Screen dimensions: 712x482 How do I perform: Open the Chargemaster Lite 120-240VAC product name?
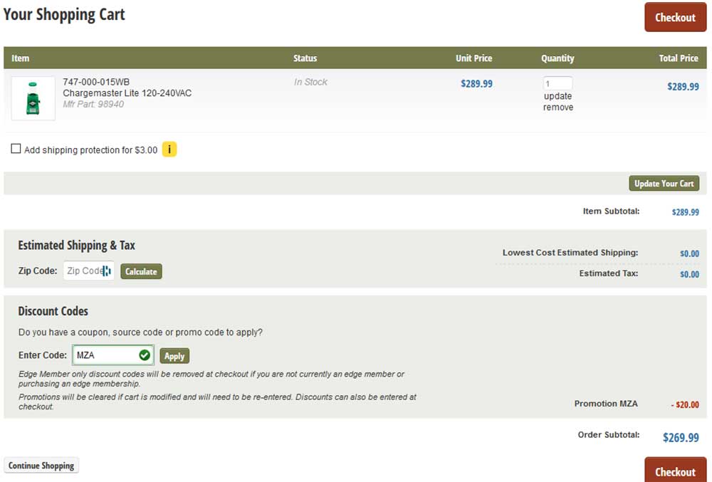(127, 93)
